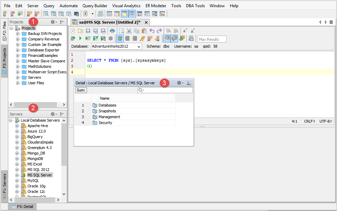This screenshot has height=211, width=337.
Task: Click the print icon in editor toolbar
Action: coord(112,31)
